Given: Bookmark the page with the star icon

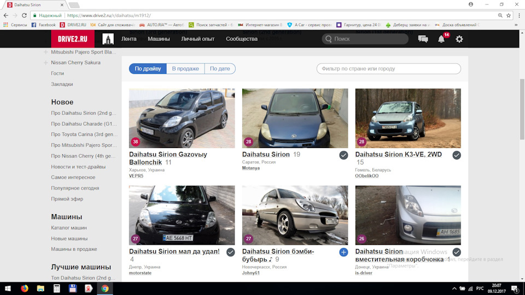Looking at the screenshot, I should pos(509,15).
